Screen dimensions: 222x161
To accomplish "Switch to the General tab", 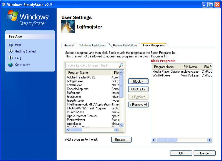I will pyautogui.click(x=69, y=45).
